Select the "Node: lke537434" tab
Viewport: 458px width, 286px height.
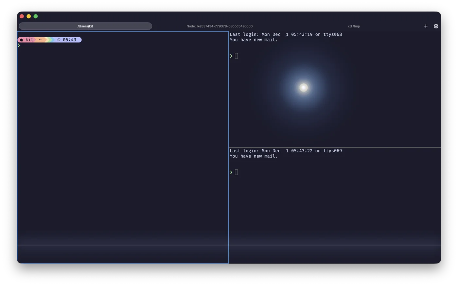pos(219,26)
